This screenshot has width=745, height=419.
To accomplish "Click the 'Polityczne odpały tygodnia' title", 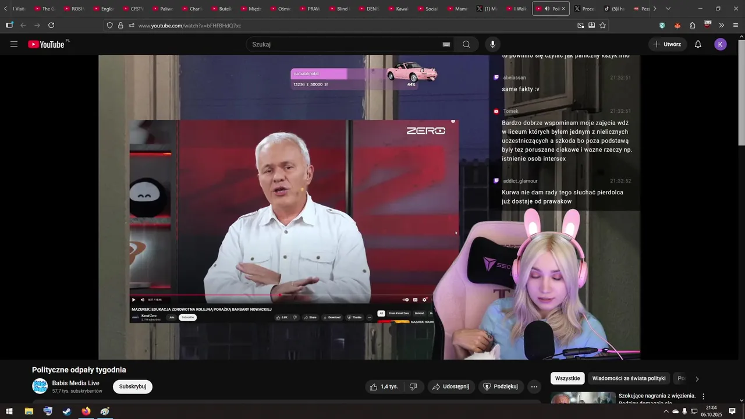I will coord(79,370).
